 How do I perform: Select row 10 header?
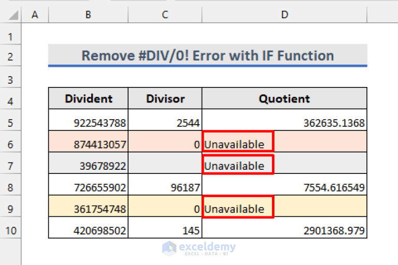coord(10,228)
